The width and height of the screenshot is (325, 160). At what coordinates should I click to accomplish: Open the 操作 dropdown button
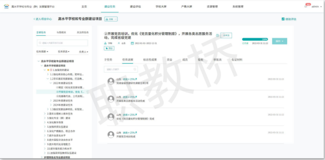(279, 41)
